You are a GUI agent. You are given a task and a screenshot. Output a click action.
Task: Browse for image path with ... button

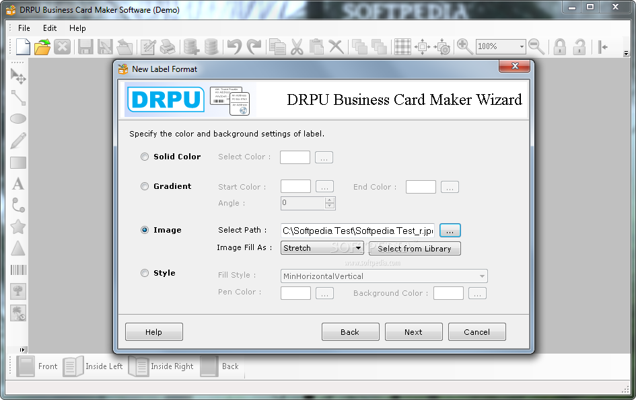[x=450, y=231]
